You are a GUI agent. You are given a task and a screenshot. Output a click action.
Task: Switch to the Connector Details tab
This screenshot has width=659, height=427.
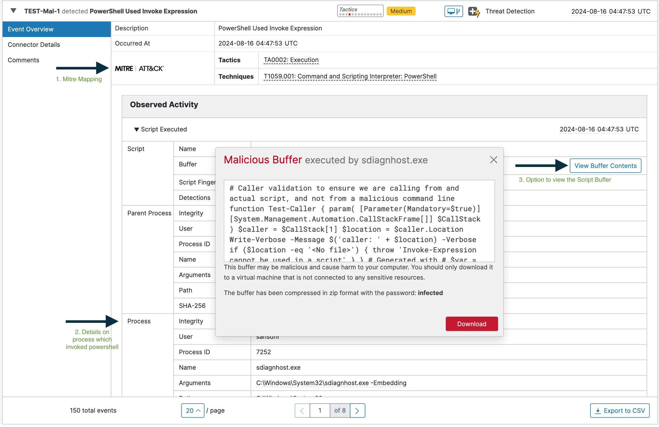(x=34, y=44)
